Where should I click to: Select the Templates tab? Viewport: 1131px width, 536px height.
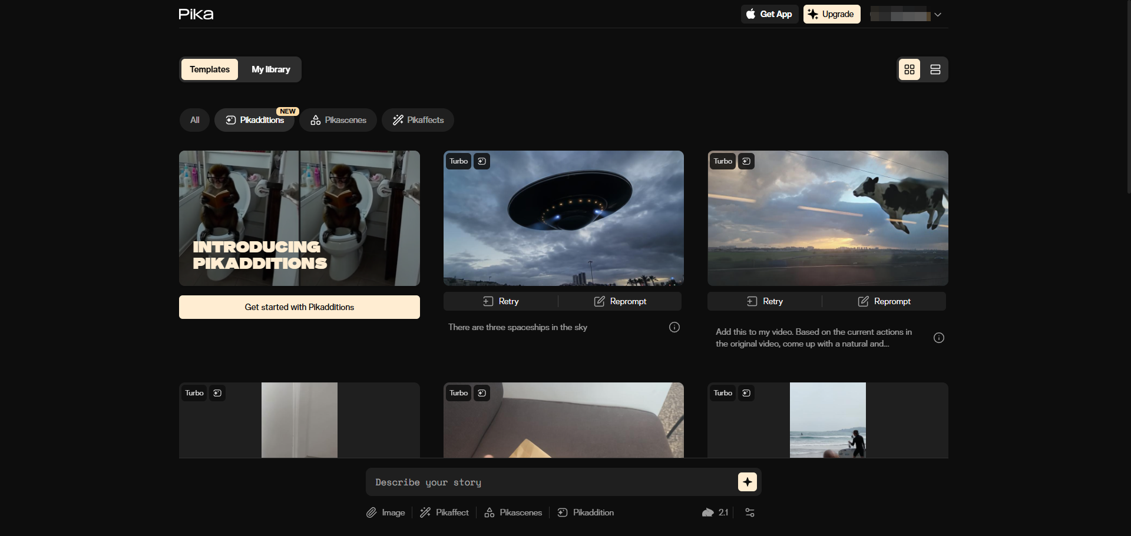pos(210,69)
